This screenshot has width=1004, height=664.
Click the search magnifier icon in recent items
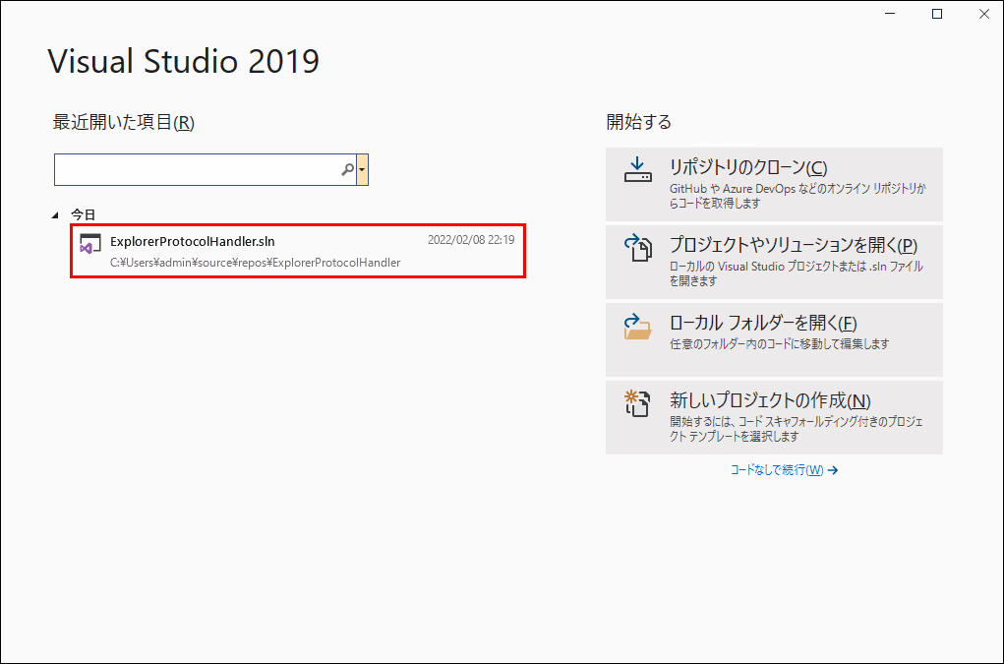348,169
